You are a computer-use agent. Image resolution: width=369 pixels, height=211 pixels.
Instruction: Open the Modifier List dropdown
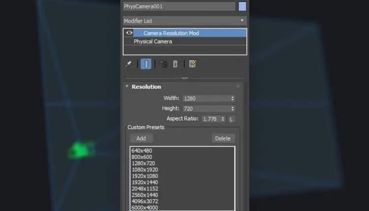184,21
